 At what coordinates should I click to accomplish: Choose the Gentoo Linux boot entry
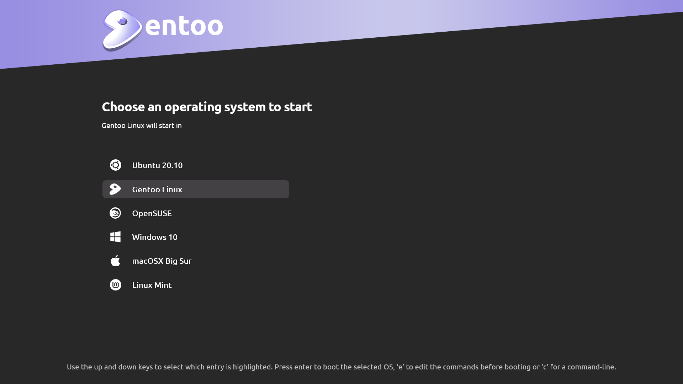coord(196,189)
